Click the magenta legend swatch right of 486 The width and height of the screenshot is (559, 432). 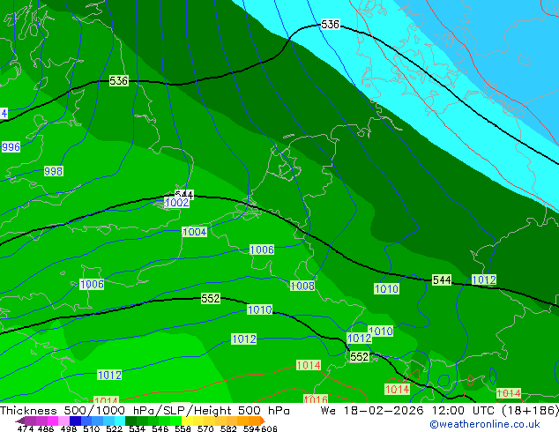[53, 421]
